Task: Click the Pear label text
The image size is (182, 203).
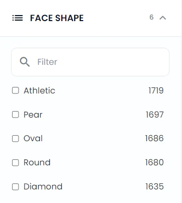Action: (x=33, y=115)
